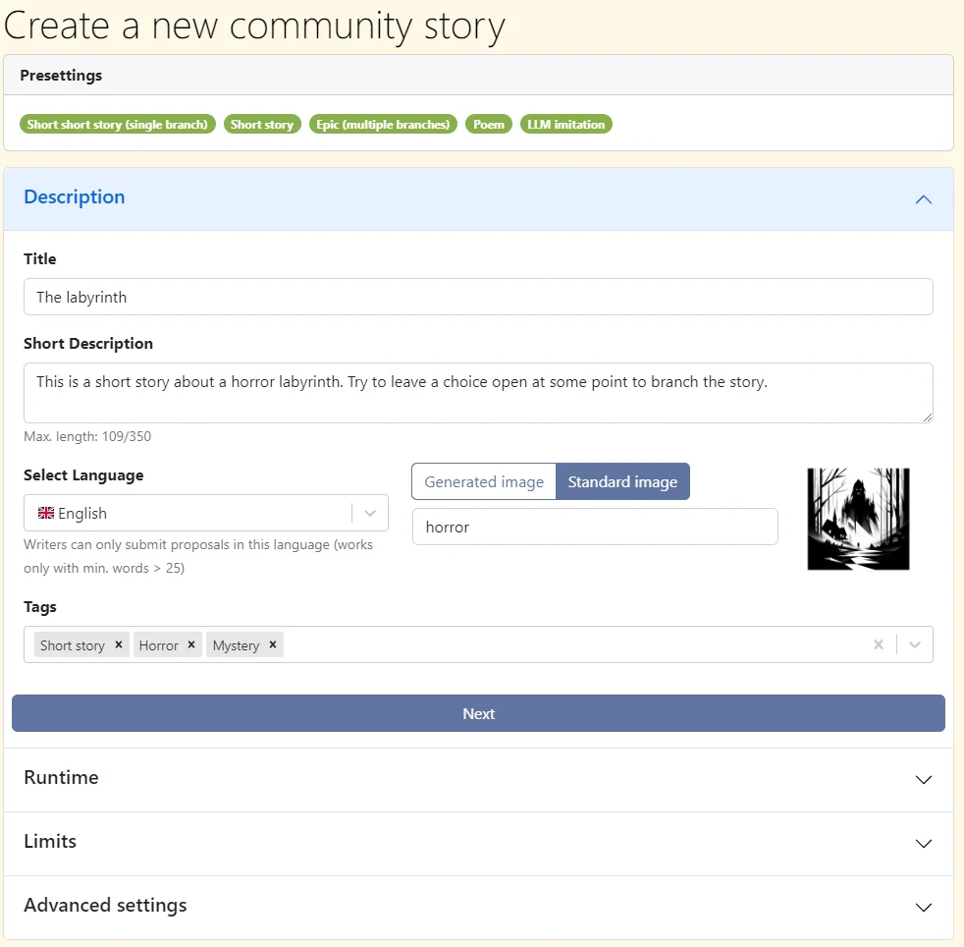Collapse the Description section chevron
Screen dimensions: 964x947
point(923,198)
